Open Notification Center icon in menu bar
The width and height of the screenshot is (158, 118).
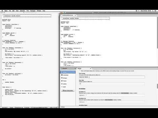pyautogui.click(x=155, y=11)
